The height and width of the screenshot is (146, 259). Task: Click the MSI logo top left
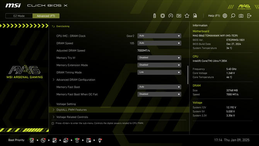click(13, 5)
